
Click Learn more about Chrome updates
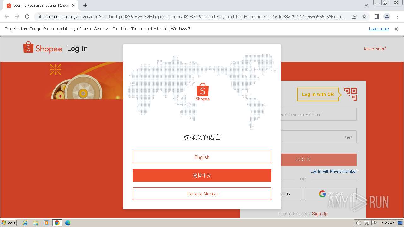379,29
